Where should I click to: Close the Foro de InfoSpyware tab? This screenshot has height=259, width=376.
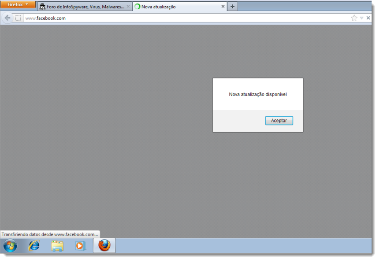point(128,7)
